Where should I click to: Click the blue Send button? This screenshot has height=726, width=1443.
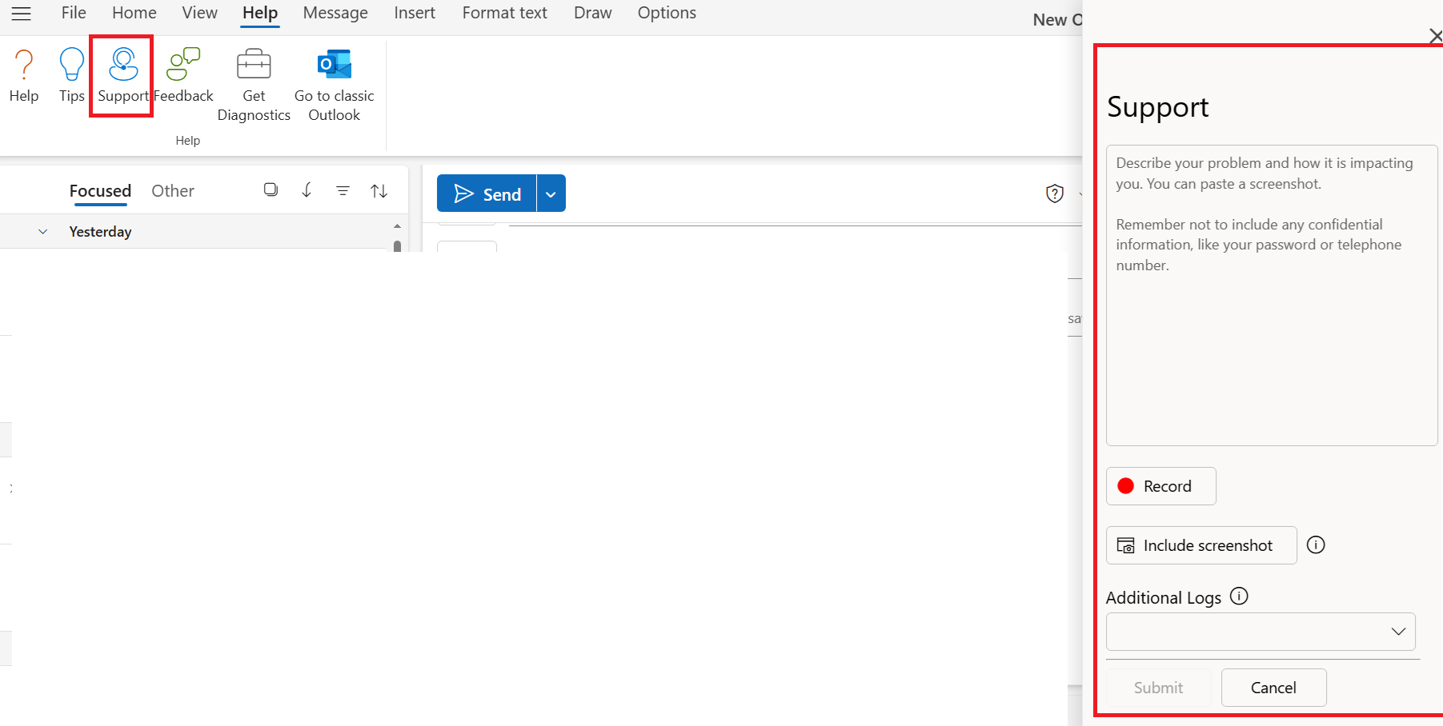[x=487, y=193]
